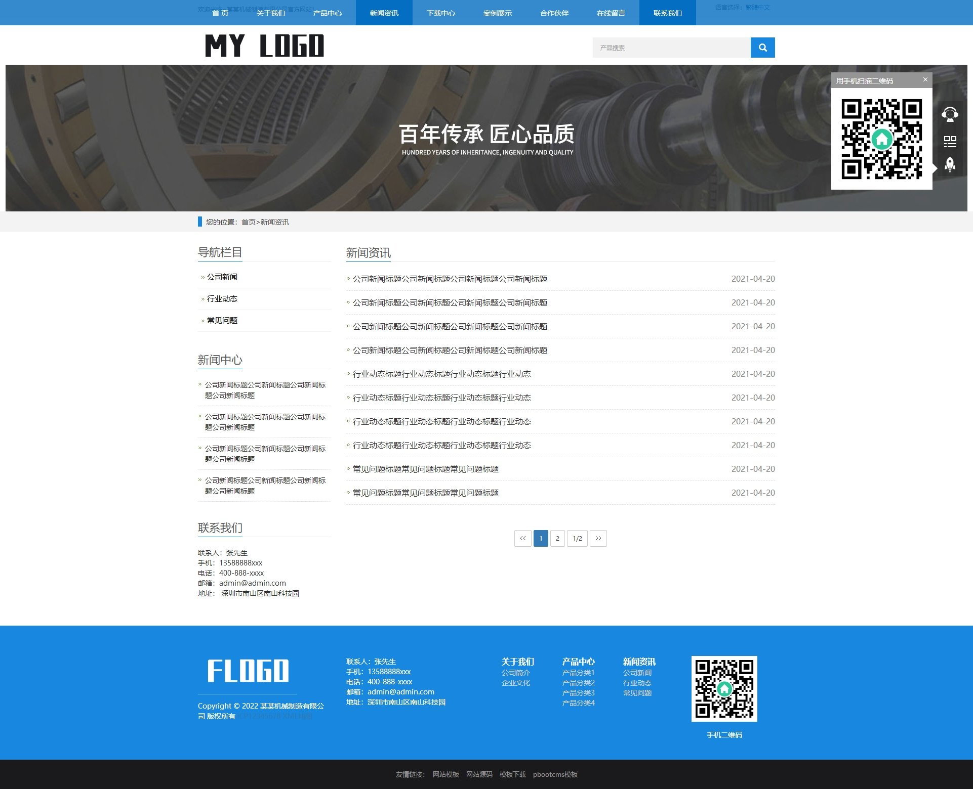This screenshot has width=973, height=789.
Task: Scan the phone QR code thumbnail in footer
Action: coord(724,688)
